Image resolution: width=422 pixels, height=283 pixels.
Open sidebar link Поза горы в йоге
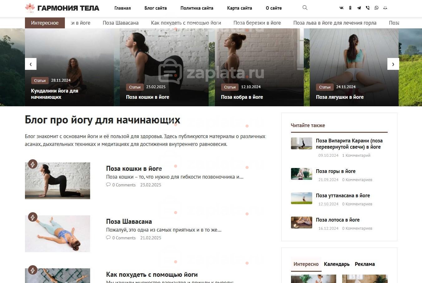pyautogui.click(x=336, y=171)
